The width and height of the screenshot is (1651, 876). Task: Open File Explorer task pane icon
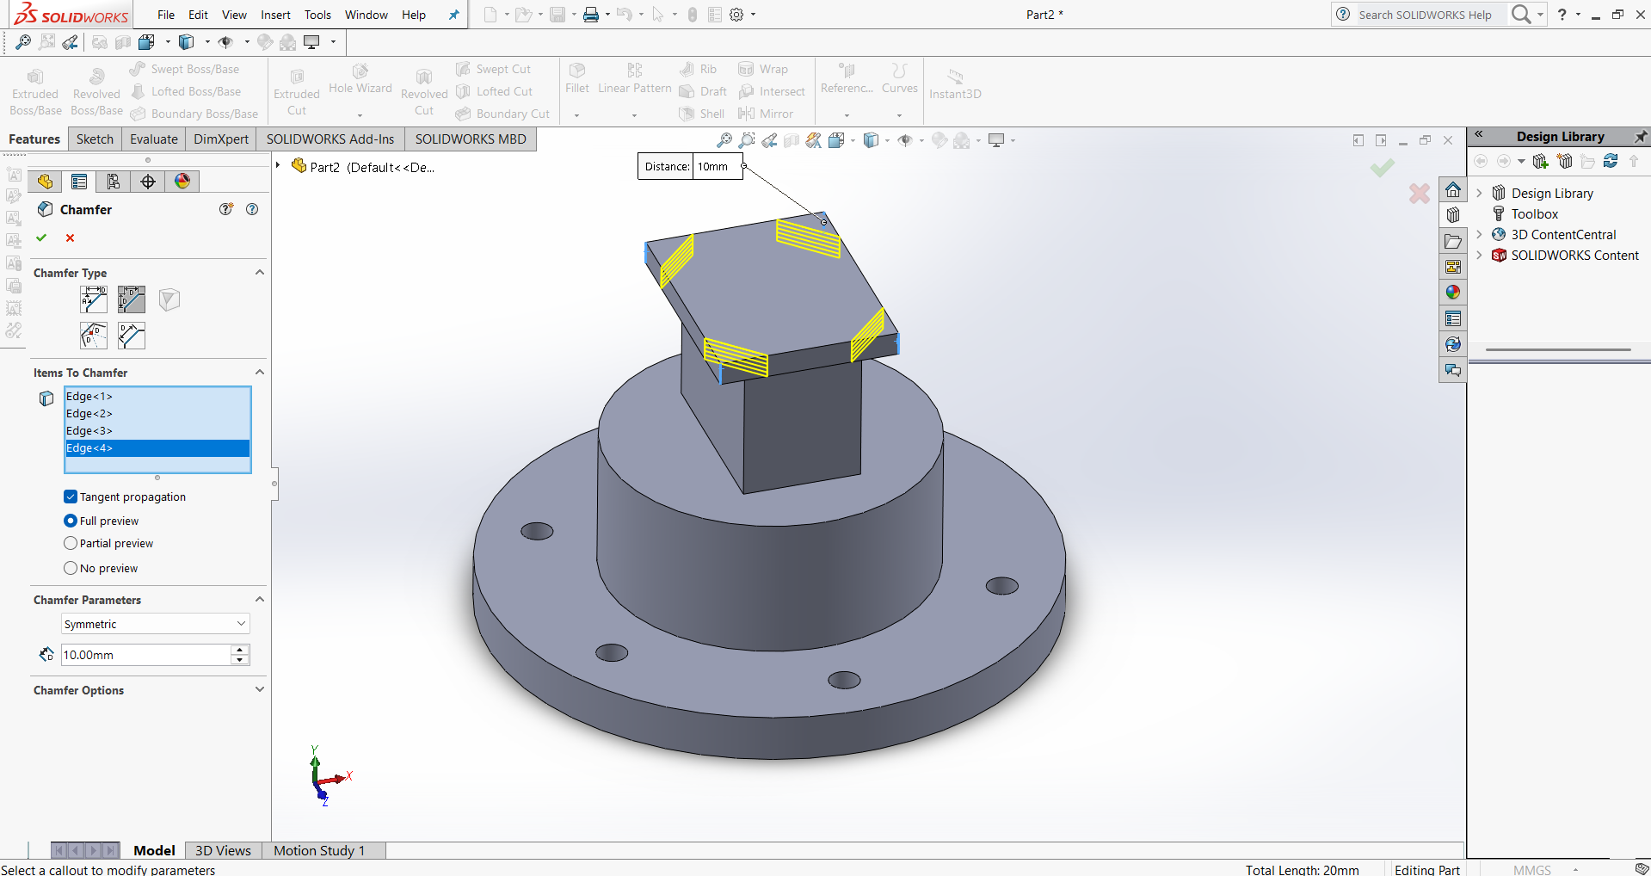[1453, 242]
